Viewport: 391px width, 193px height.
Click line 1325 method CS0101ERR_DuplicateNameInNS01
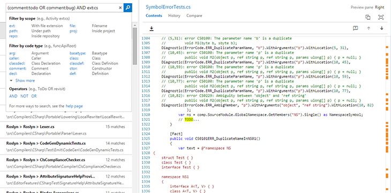click(x=215, y=138)
